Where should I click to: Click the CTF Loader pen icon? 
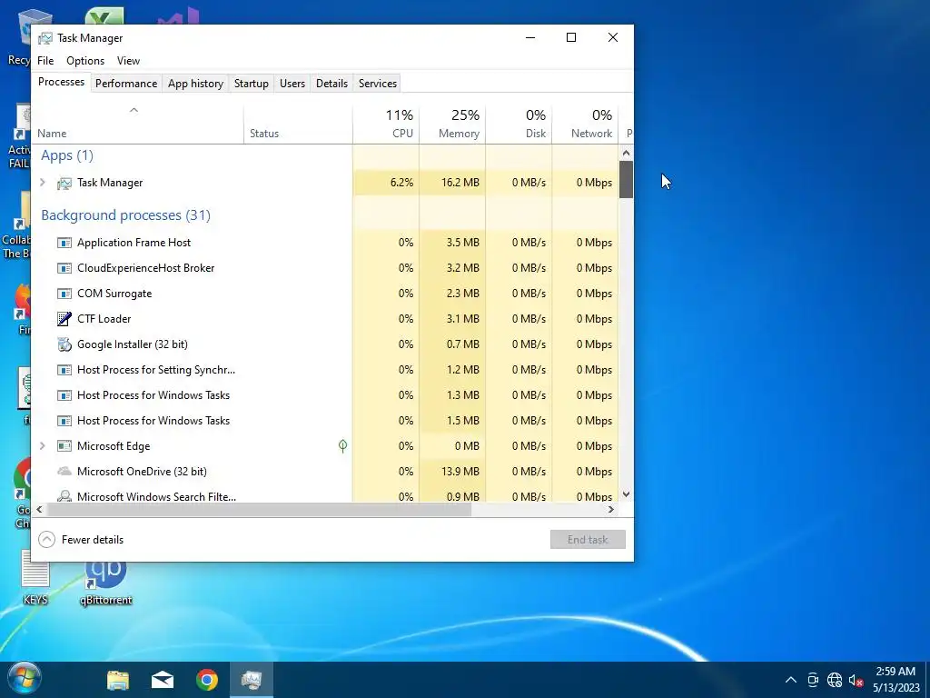(x=64, y=319)
